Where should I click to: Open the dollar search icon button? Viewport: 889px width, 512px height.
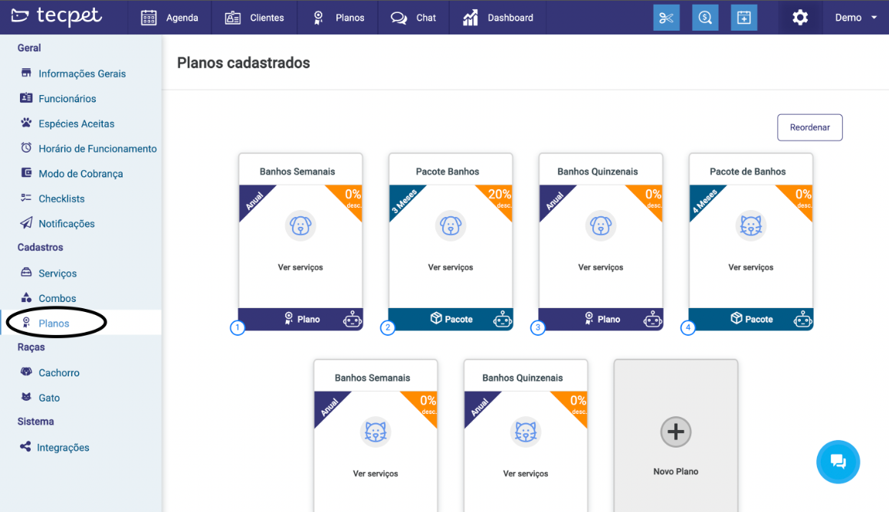[705, 18]
